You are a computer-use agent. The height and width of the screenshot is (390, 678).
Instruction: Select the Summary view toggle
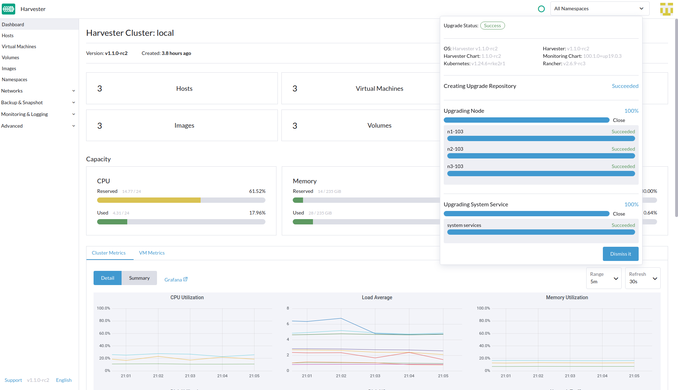point(139,278)
